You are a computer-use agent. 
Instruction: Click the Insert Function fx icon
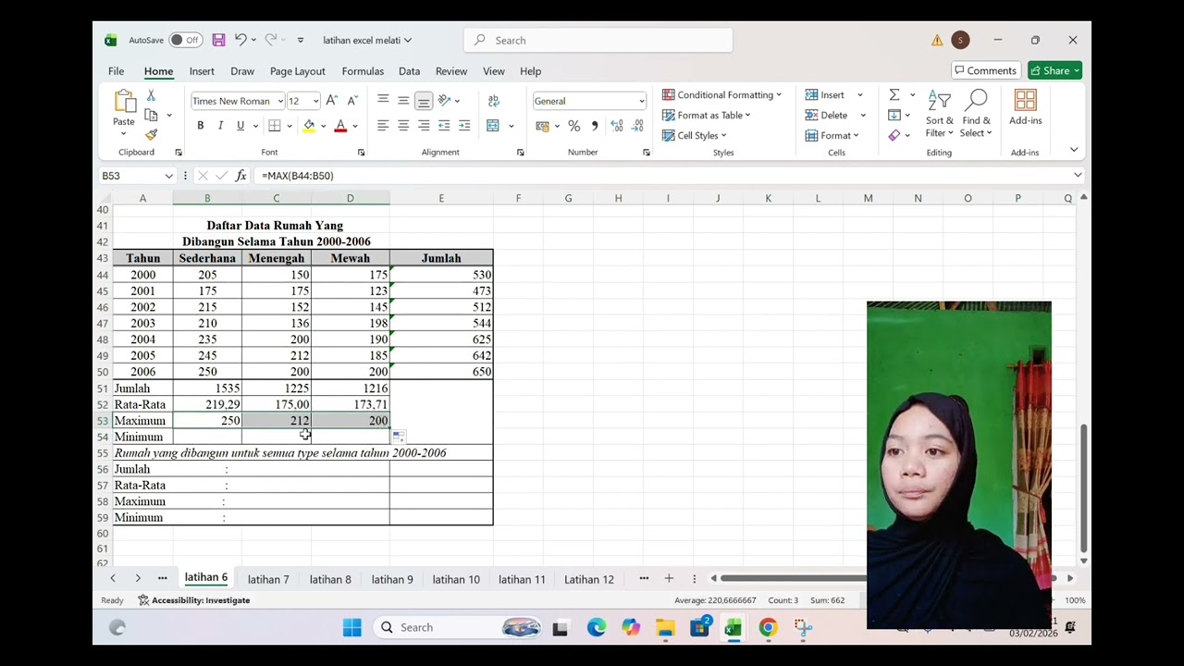[241, 175]
